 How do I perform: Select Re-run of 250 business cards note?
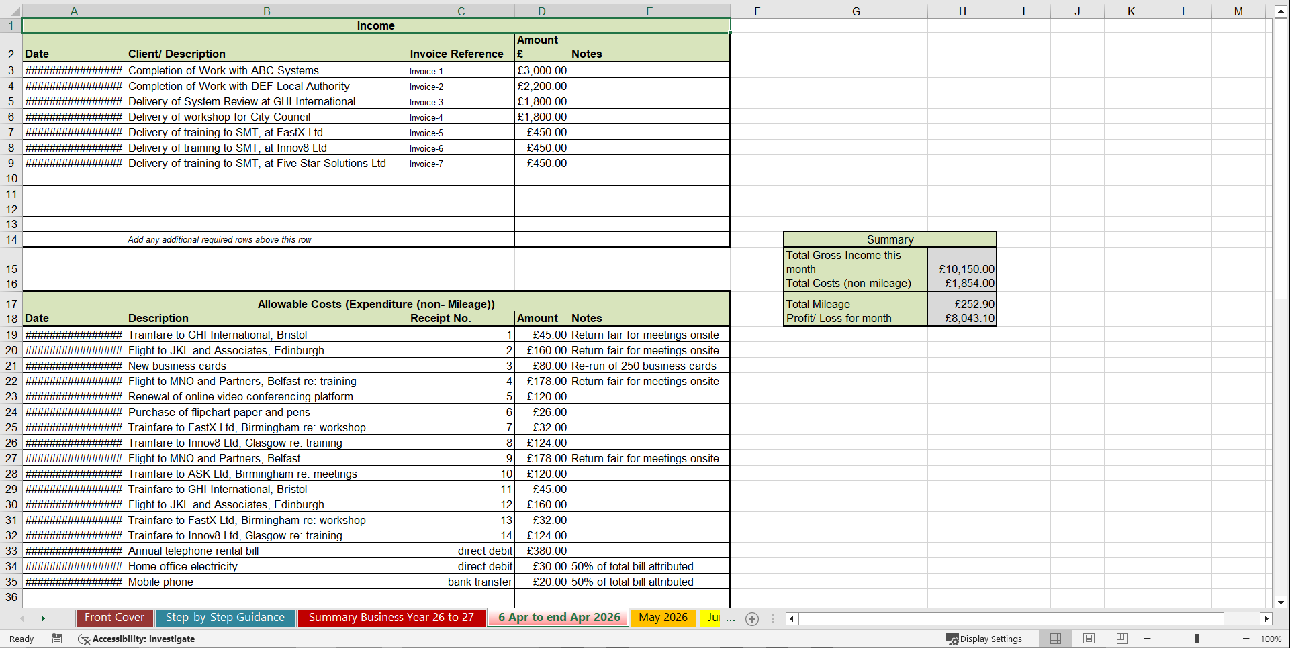[x=649, y=366]
